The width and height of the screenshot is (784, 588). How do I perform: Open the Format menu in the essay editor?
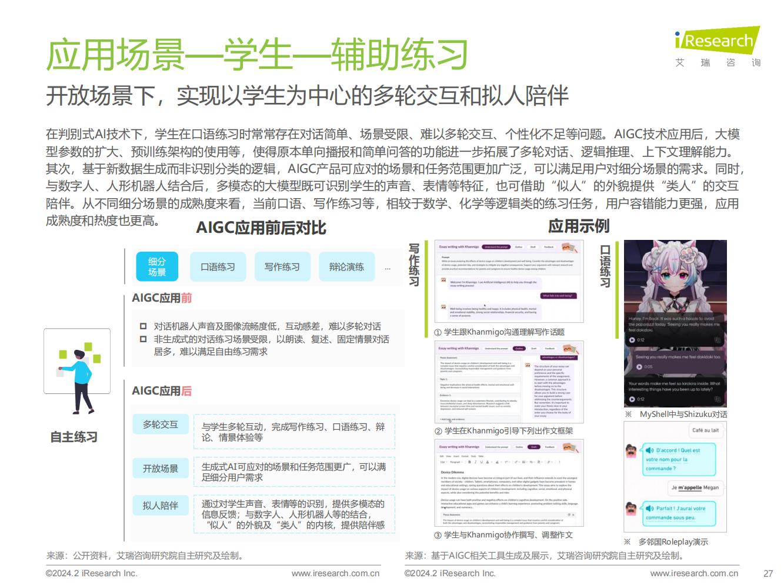point(465,456)
